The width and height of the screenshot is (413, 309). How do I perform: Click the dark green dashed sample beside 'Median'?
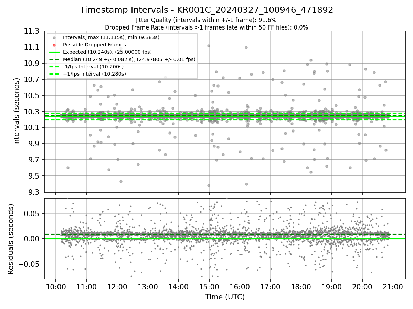pyautogui.click(x=54, y=59)
